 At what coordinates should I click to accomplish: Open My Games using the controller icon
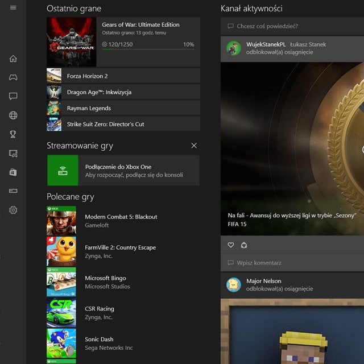tap(13, 77)
